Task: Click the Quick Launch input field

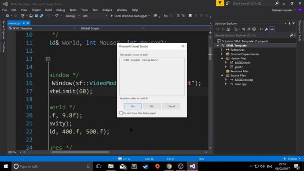Action: click(253, 3)
